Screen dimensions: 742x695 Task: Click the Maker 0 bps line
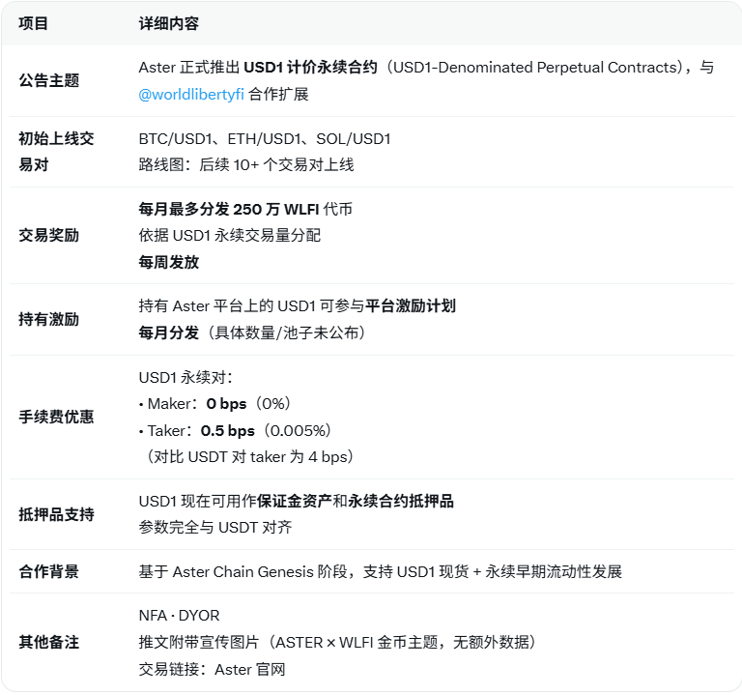point(215,404)
